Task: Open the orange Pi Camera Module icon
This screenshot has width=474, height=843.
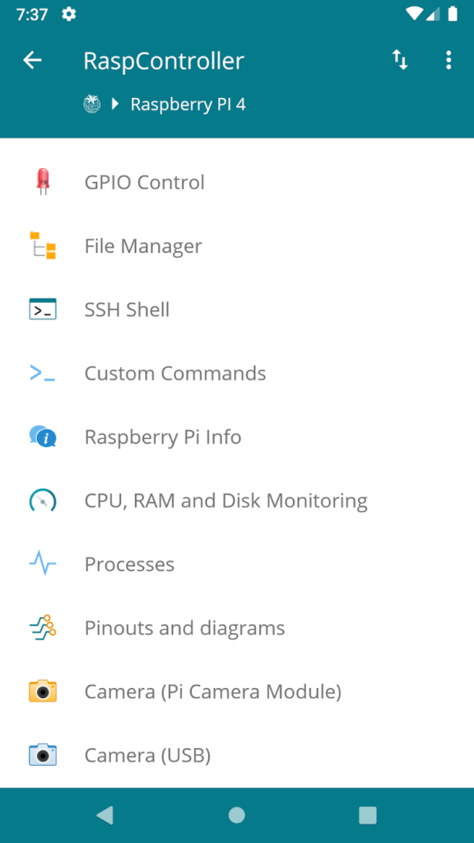Action: coord(43,692)
